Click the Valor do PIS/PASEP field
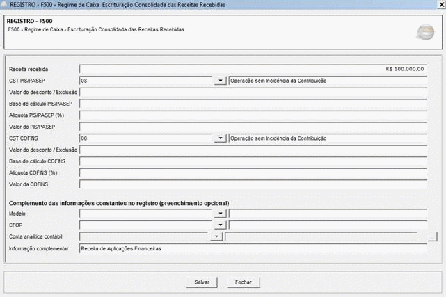Image resolution: width=446 pixels, height=297 pixels. point(253,127)
